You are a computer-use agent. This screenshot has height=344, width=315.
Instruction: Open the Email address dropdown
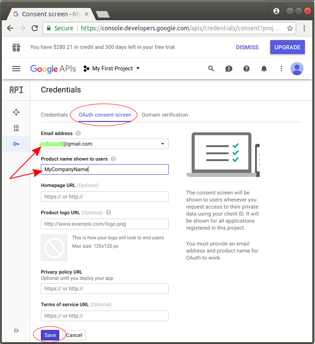point(105,144)
